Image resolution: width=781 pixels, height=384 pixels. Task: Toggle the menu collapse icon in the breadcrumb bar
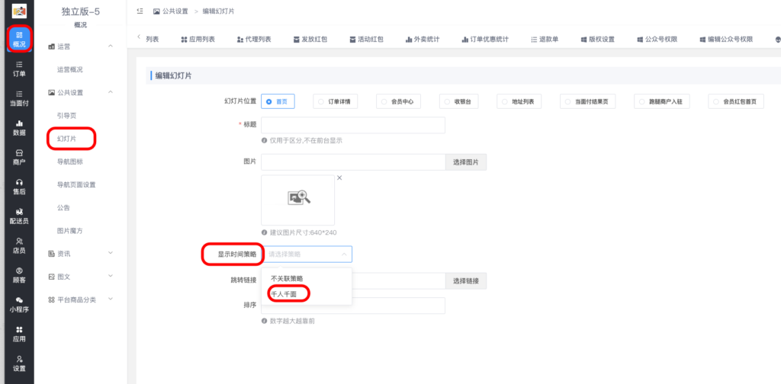[x=140, y=11]
